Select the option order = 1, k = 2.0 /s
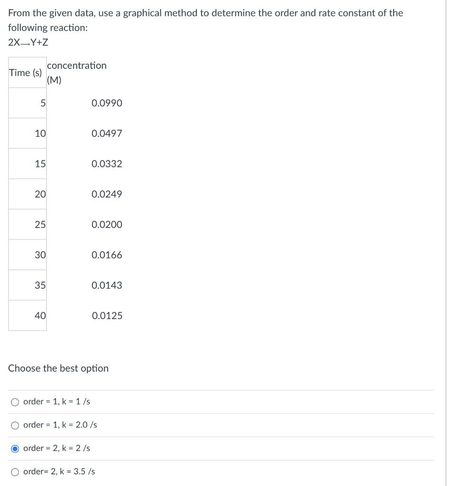 (x=15, y=425)
